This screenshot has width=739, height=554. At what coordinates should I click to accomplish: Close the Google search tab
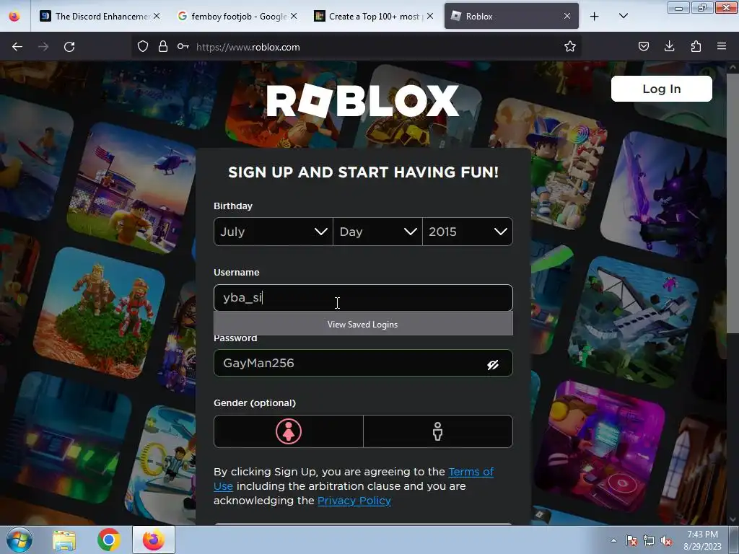(294, 16)
